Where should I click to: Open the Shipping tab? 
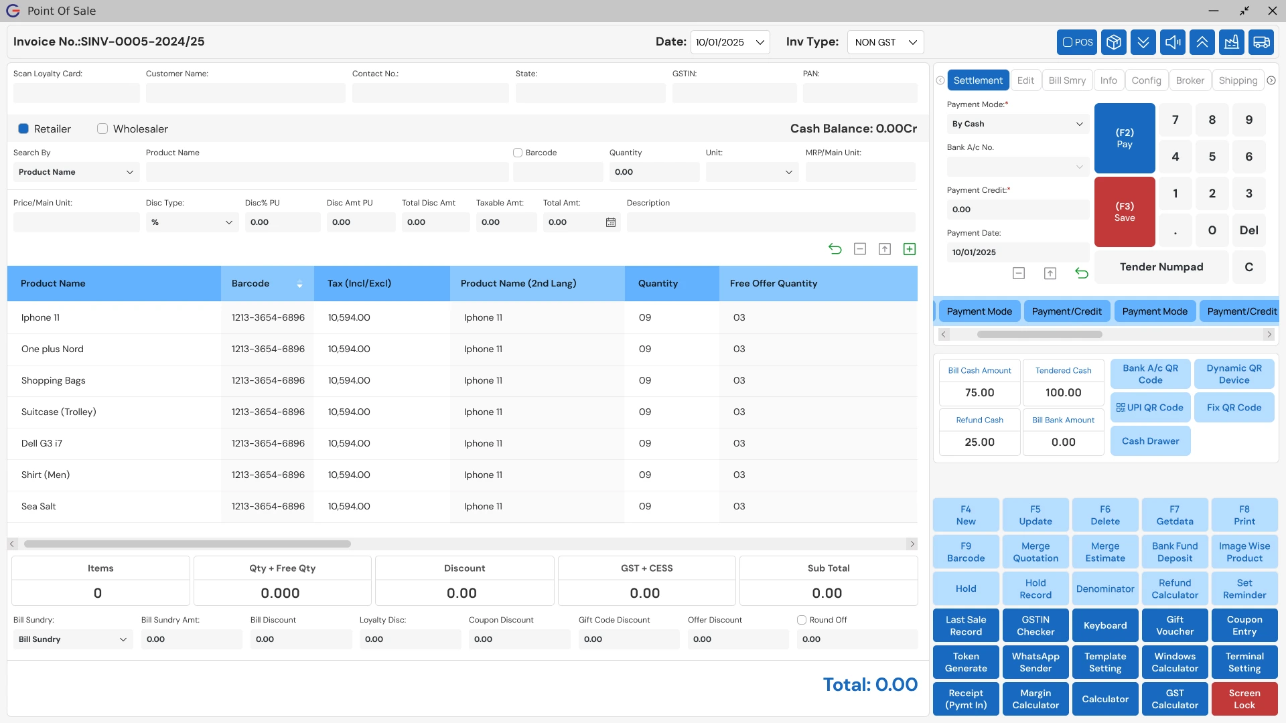point(1237,80)
